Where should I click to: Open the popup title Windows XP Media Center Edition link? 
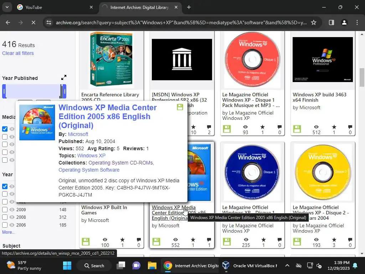(x=108, y=116)
